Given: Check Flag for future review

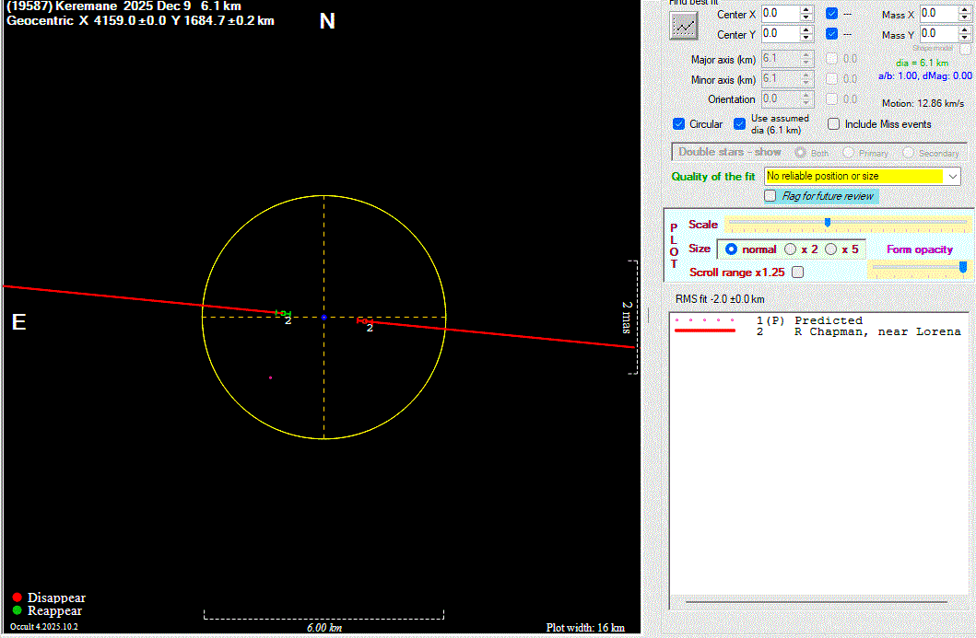Looking at the screenshot, I should [770, 196].
